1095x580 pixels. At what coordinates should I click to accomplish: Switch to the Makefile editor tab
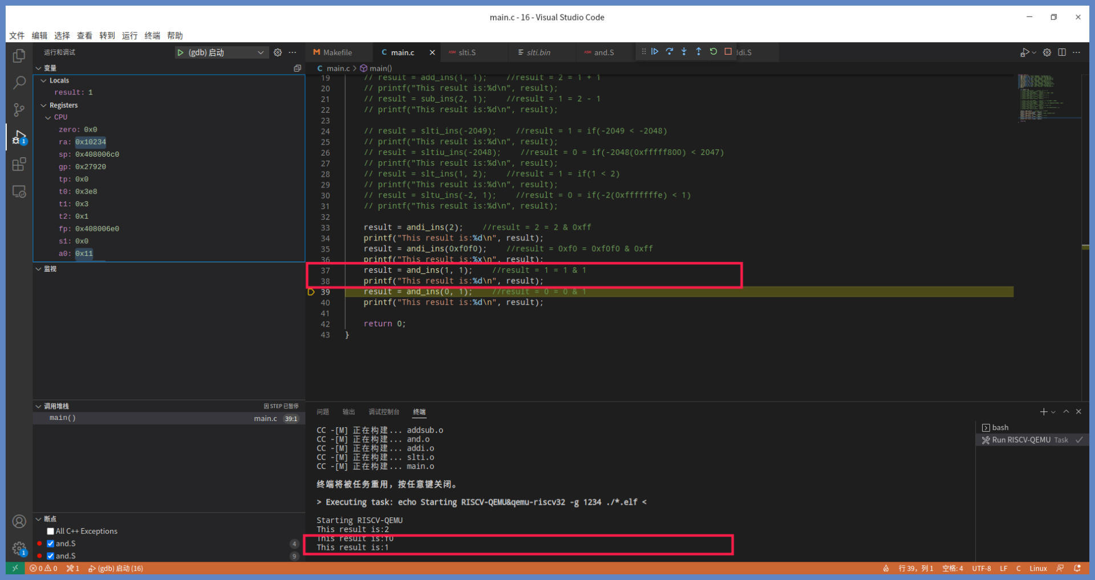337,52
